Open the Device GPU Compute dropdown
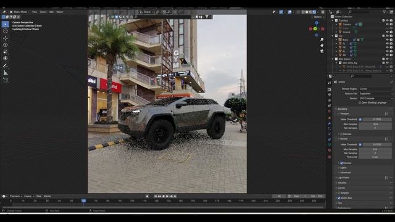This screenshot has height=222, width=395. (x=376, y=99)
